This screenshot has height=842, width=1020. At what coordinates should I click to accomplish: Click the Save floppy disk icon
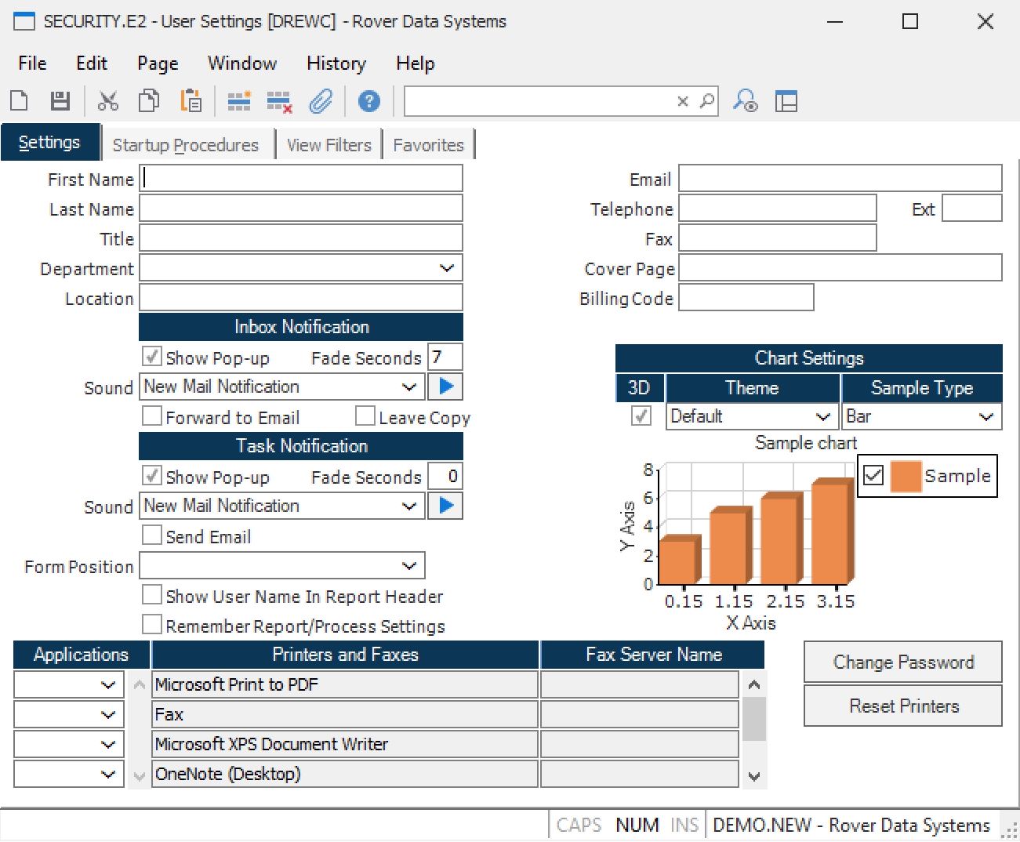tap(60, 101)
